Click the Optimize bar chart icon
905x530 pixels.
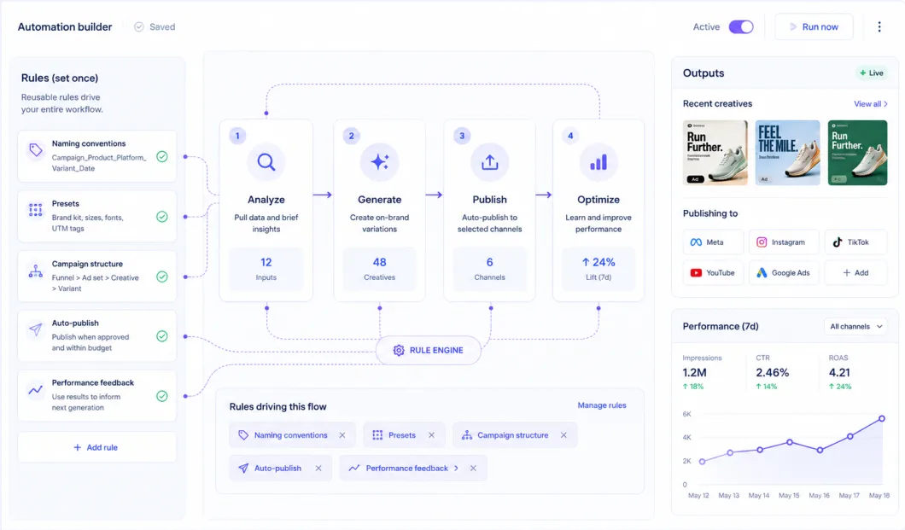(x=598, y=162)
